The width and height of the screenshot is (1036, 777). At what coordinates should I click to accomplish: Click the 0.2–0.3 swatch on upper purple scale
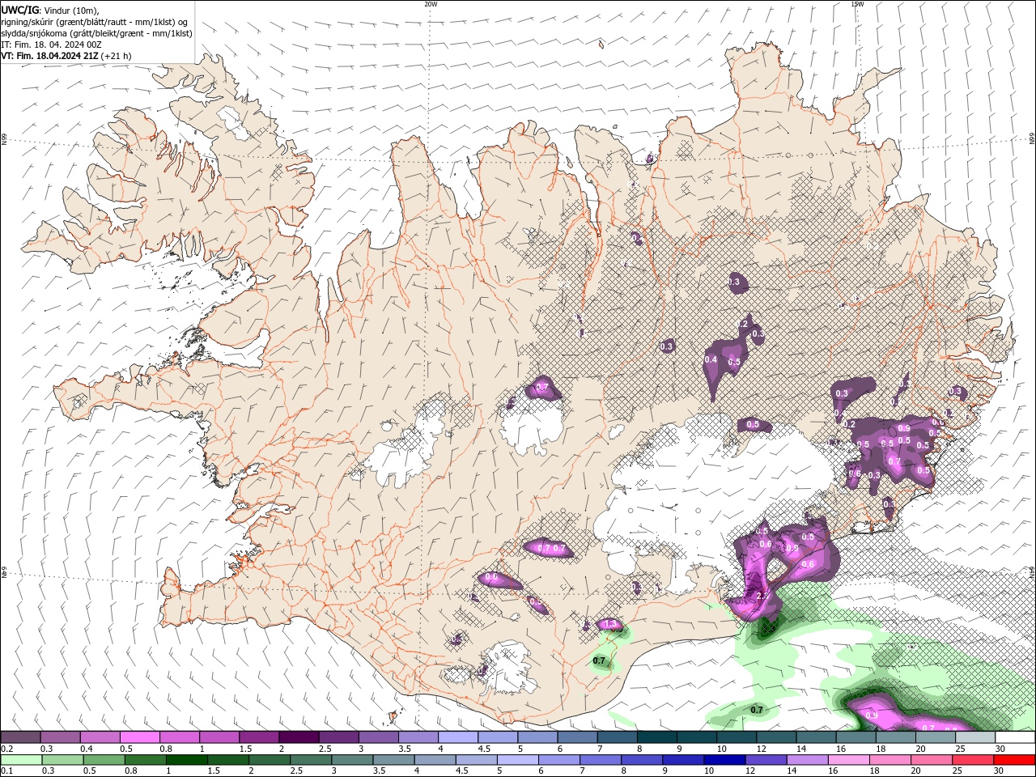tap(21, 737)
